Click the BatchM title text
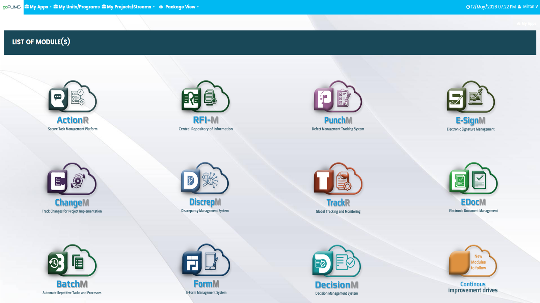The height and width of the screenshot is (303, 540). 72,284
